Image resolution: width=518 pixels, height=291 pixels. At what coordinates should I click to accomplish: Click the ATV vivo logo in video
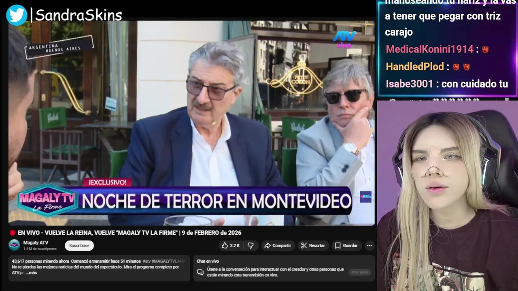coord(344,39)
